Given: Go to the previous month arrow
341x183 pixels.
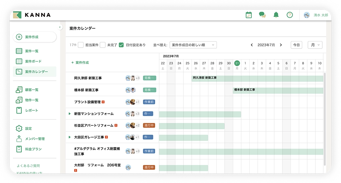Looking at the screenshot, I should point(252,45).
